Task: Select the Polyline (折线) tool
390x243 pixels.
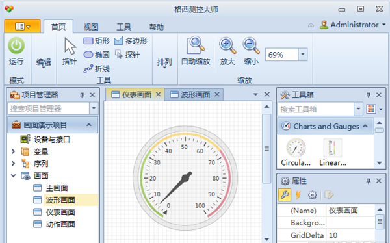Action: [x=96, y=69]
